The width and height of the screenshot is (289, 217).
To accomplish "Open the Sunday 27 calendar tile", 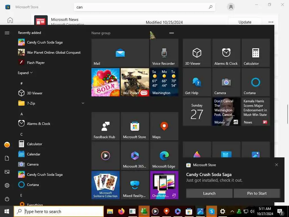I will pyautogui.click(x=197, y=112).
